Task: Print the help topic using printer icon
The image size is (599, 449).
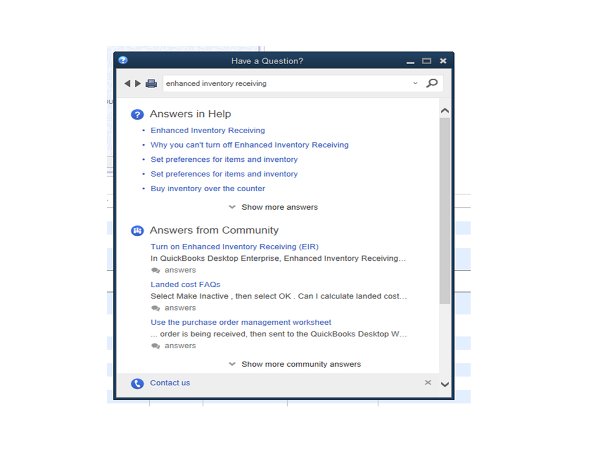Action: [x=151, y=83]
